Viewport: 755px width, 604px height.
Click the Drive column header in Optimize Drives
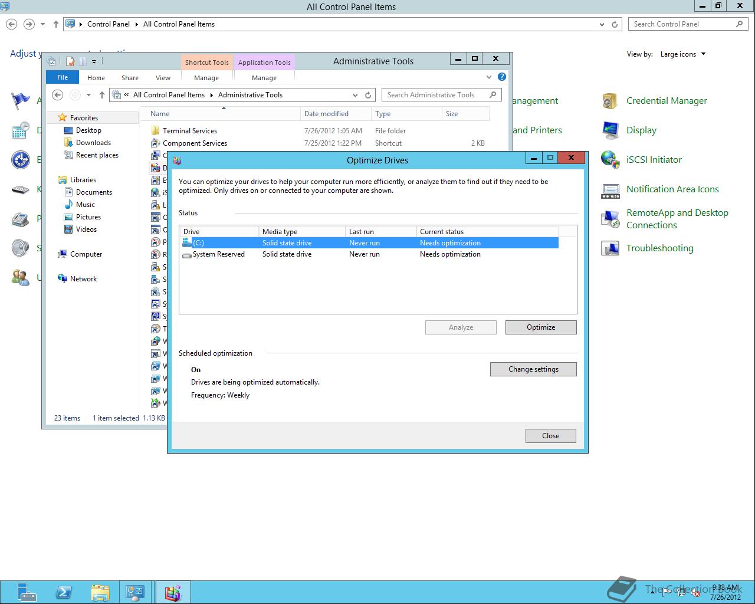pyautogui.click(x=219, y=232)
